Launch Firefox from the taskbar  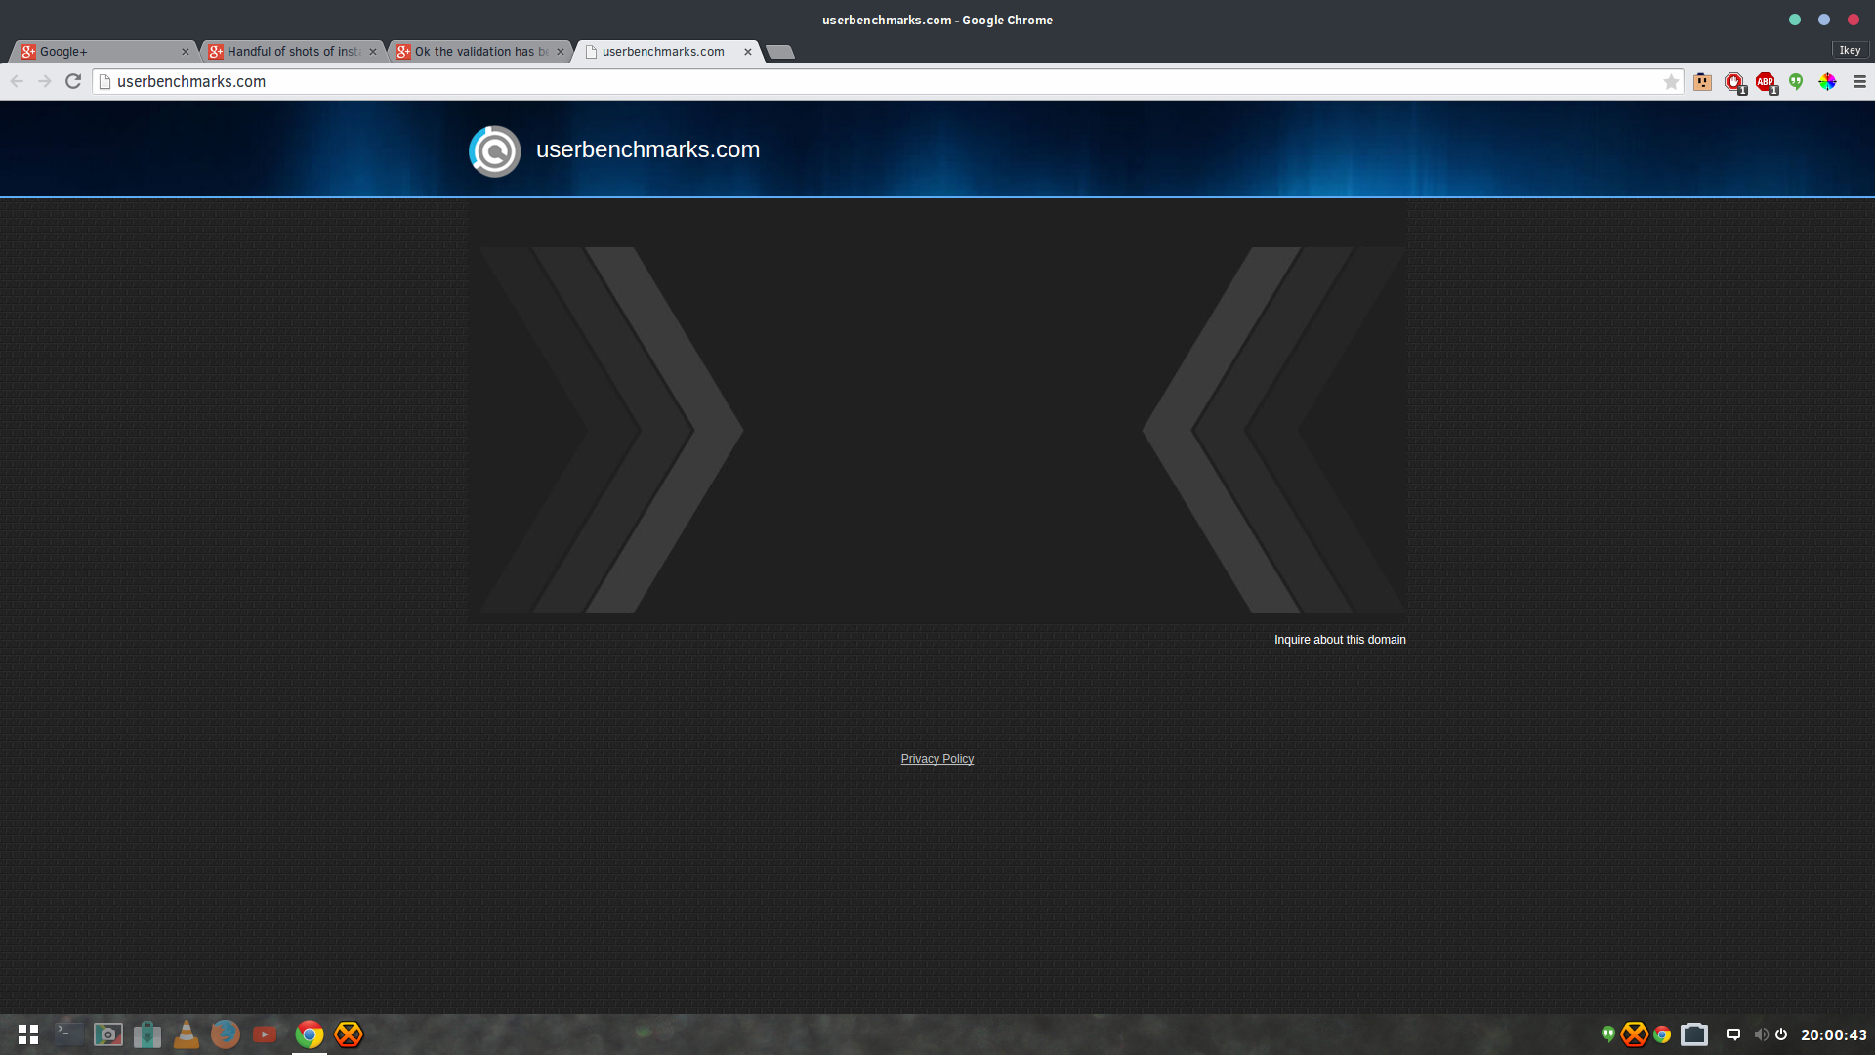click(x=226, y=1034)
